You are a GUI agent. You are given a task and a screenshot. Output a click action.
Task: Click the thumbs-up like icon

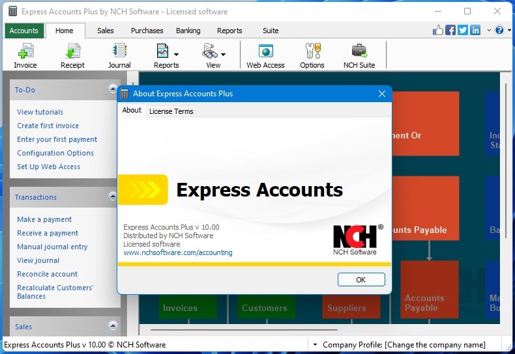coord(438,30)
